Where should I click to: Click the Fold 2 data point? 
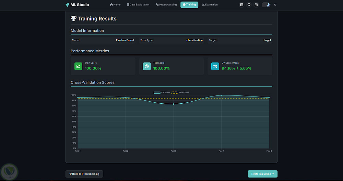(x=126, y=98)
